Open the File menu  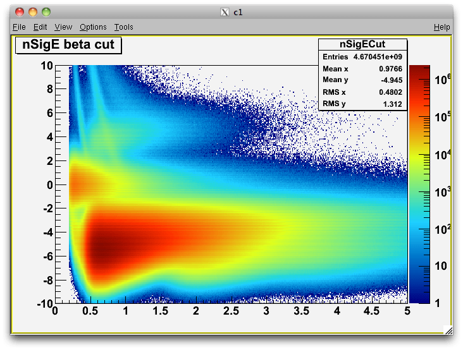[x=19, y=27]
